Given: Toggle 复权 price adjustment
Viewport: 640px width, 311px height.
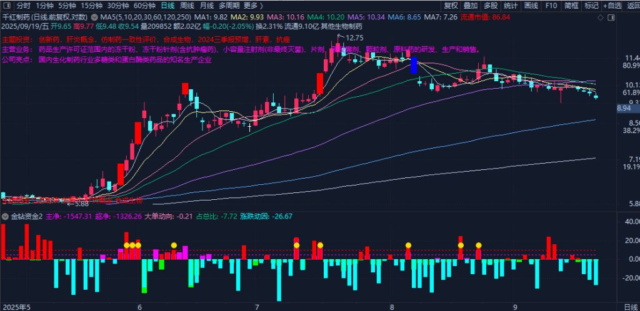Looking at the screenshot, I should pos(451,6).
